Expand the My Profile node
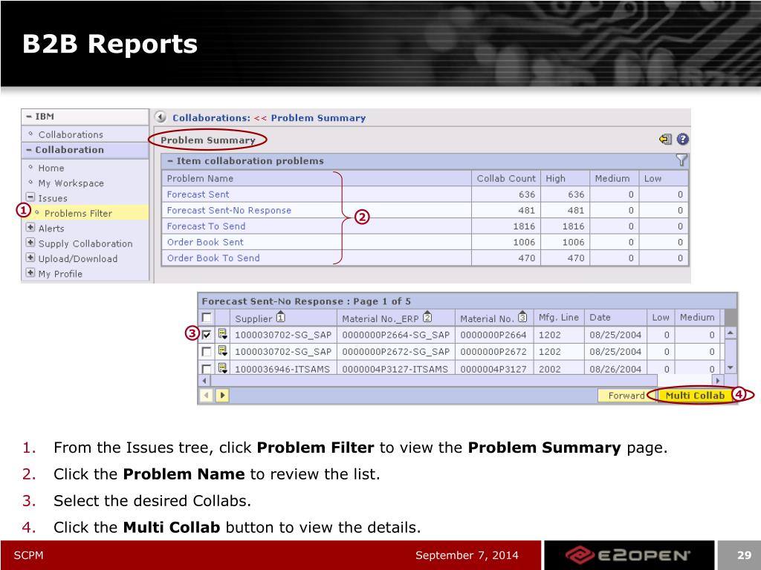 tap(30, 273)
